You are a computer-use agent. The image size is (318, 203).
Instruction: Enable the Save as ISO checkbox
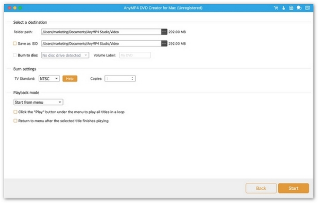(x=15, y=43)
